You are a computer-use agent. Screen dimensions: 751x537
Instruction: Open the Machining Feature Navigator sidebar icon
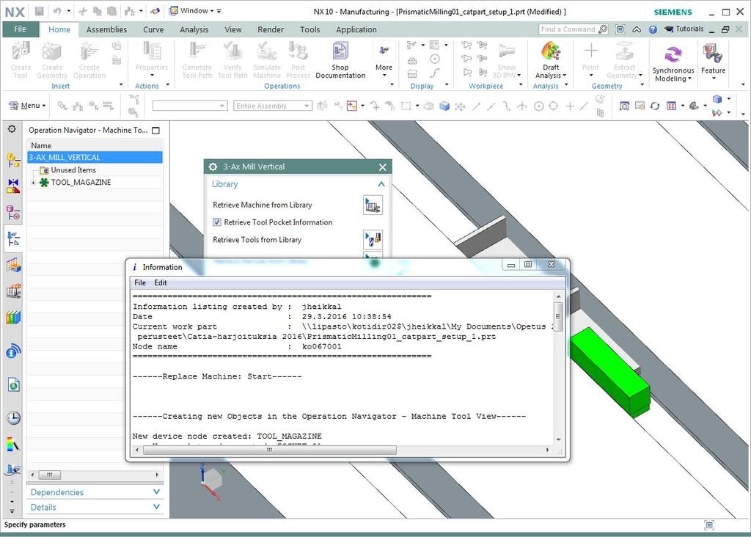pyautogui.click(x=13, y=265)
